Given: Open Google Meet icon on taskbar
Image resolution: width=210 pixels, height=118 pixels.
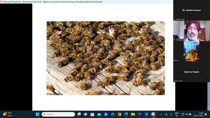Looking at the screenshot, I should click(x=113, y=114).
